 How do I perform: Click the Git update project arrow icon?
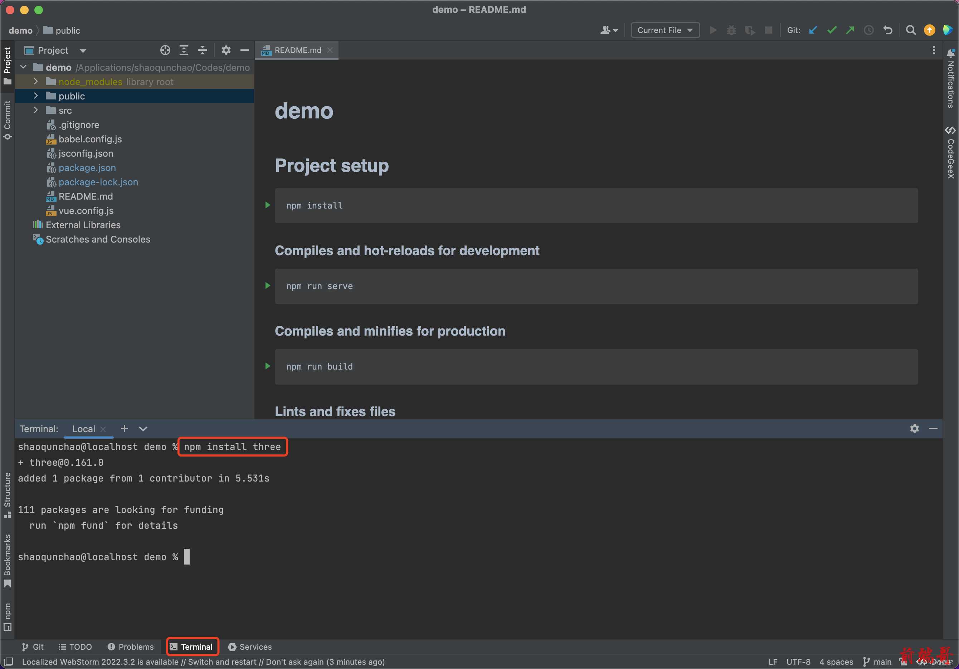pos(813,30)
